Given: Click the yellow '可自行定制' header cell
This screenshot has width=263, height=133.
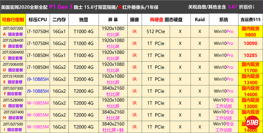Looking at the screenshot, I should click(13, 20).
